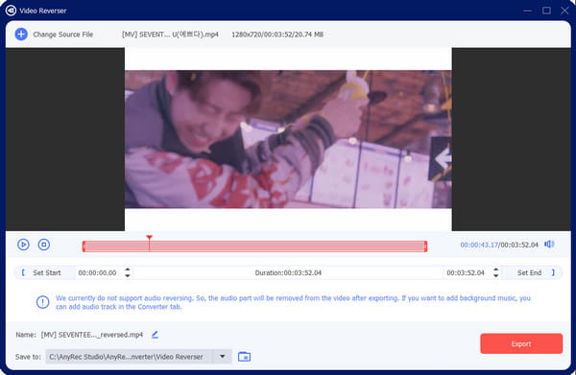576x375 pixels.
Task: Click the red playhead marker on the timeline
Action: [x=149, y=238]
